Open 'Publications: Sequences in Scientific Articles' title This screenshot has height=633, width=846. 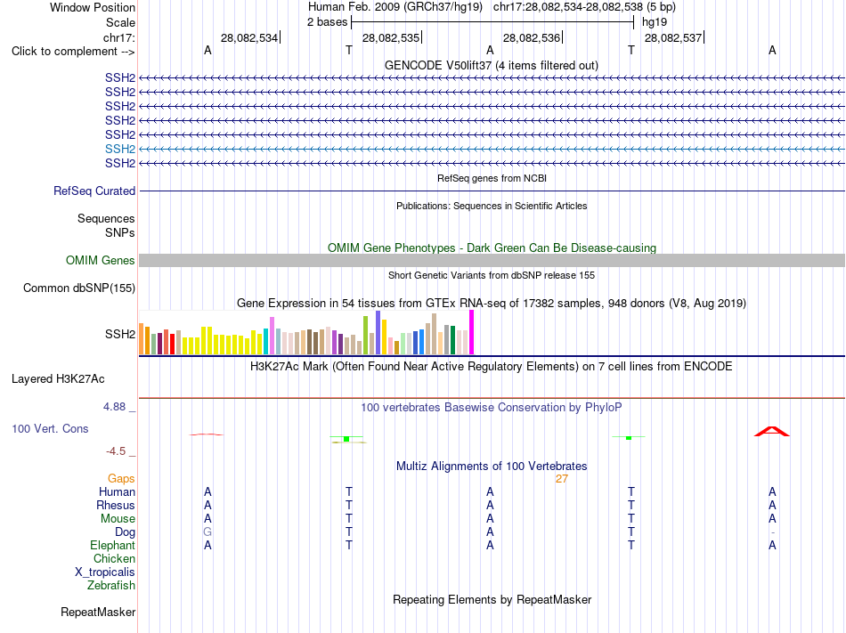pos(492,206)
